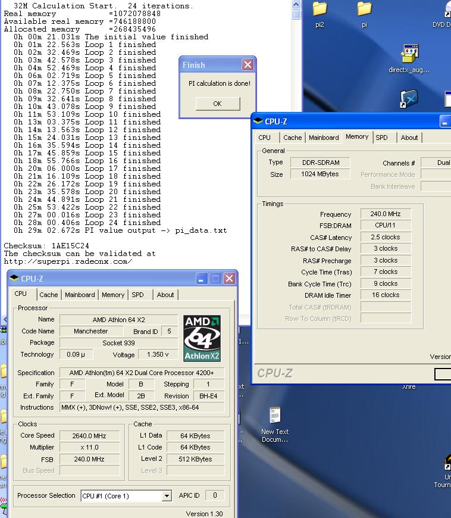Switch to Mainboard tab in left CPU-Z
Image resolution: width=451 pixels, height=518 pixels.
click(x=80, y=295)
